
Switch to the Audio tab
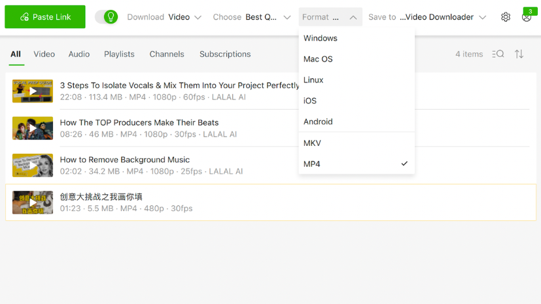tap(79, 54)
